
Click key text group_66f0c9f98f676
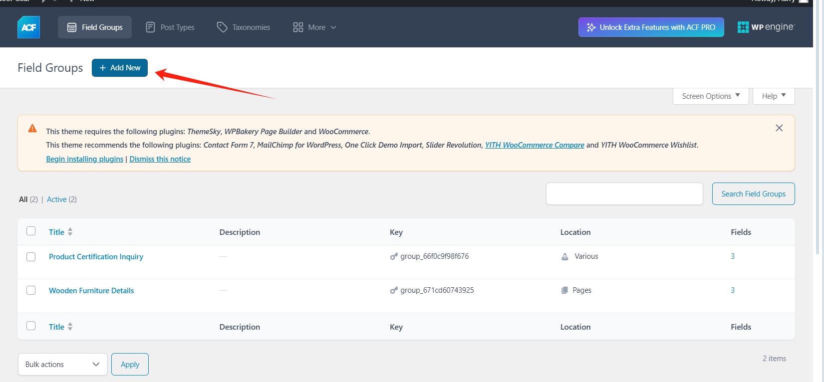point(434,256)
